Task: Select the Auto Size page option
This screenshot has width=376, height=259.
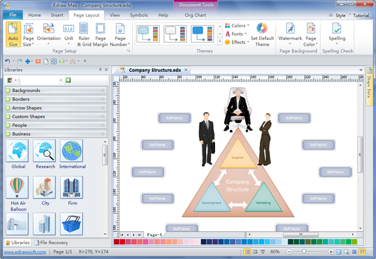Action: click(13, 34)
